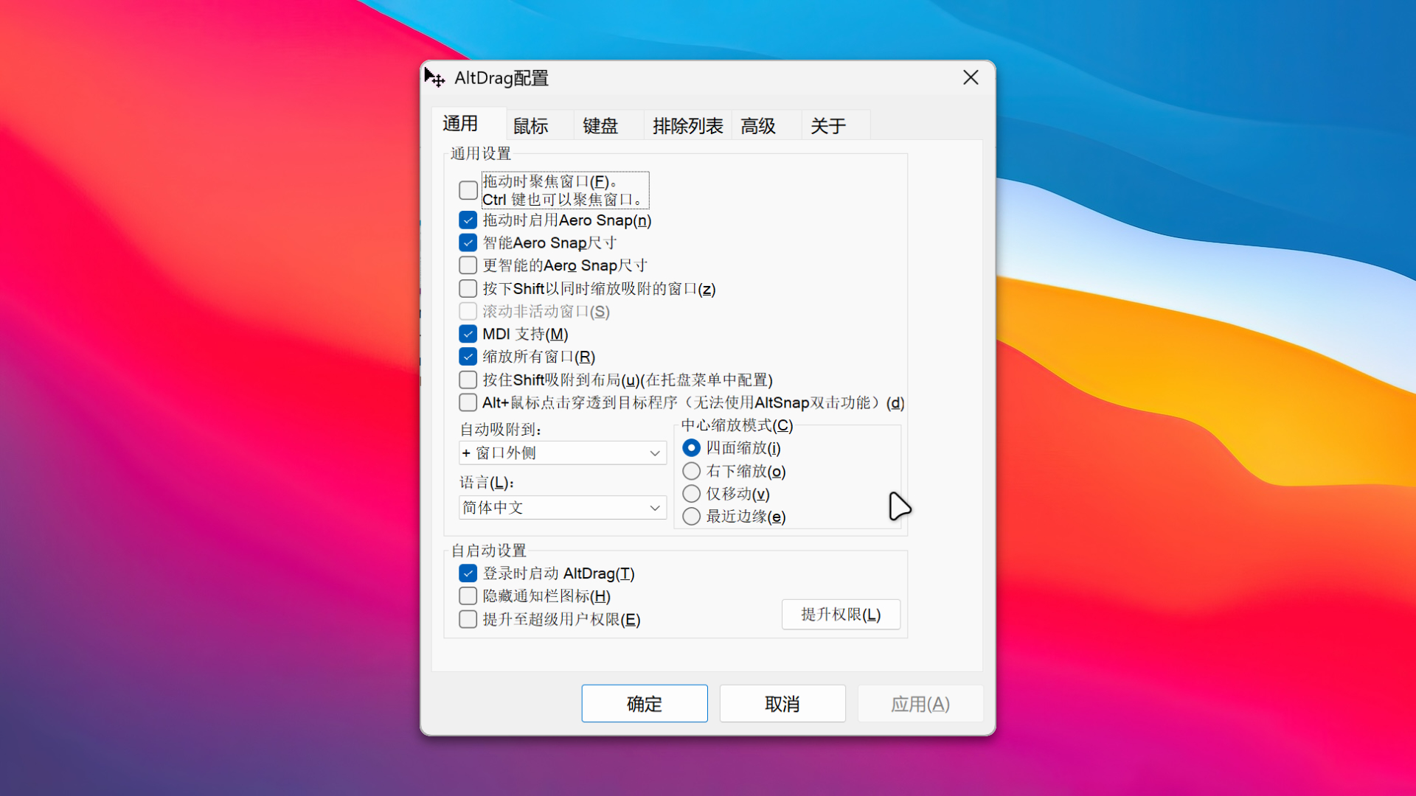The height and width of the screenshot is (796, 1416).
Task: Enable 隐藏通知栏图标(H) checkbox
Action: [x=468, y=596]
